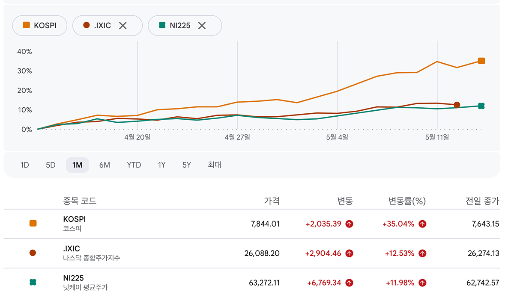Click the 나스닥 종합주가지수 subtitle
Viewport: 514px width, 298px height.
[x=91, y=258]
